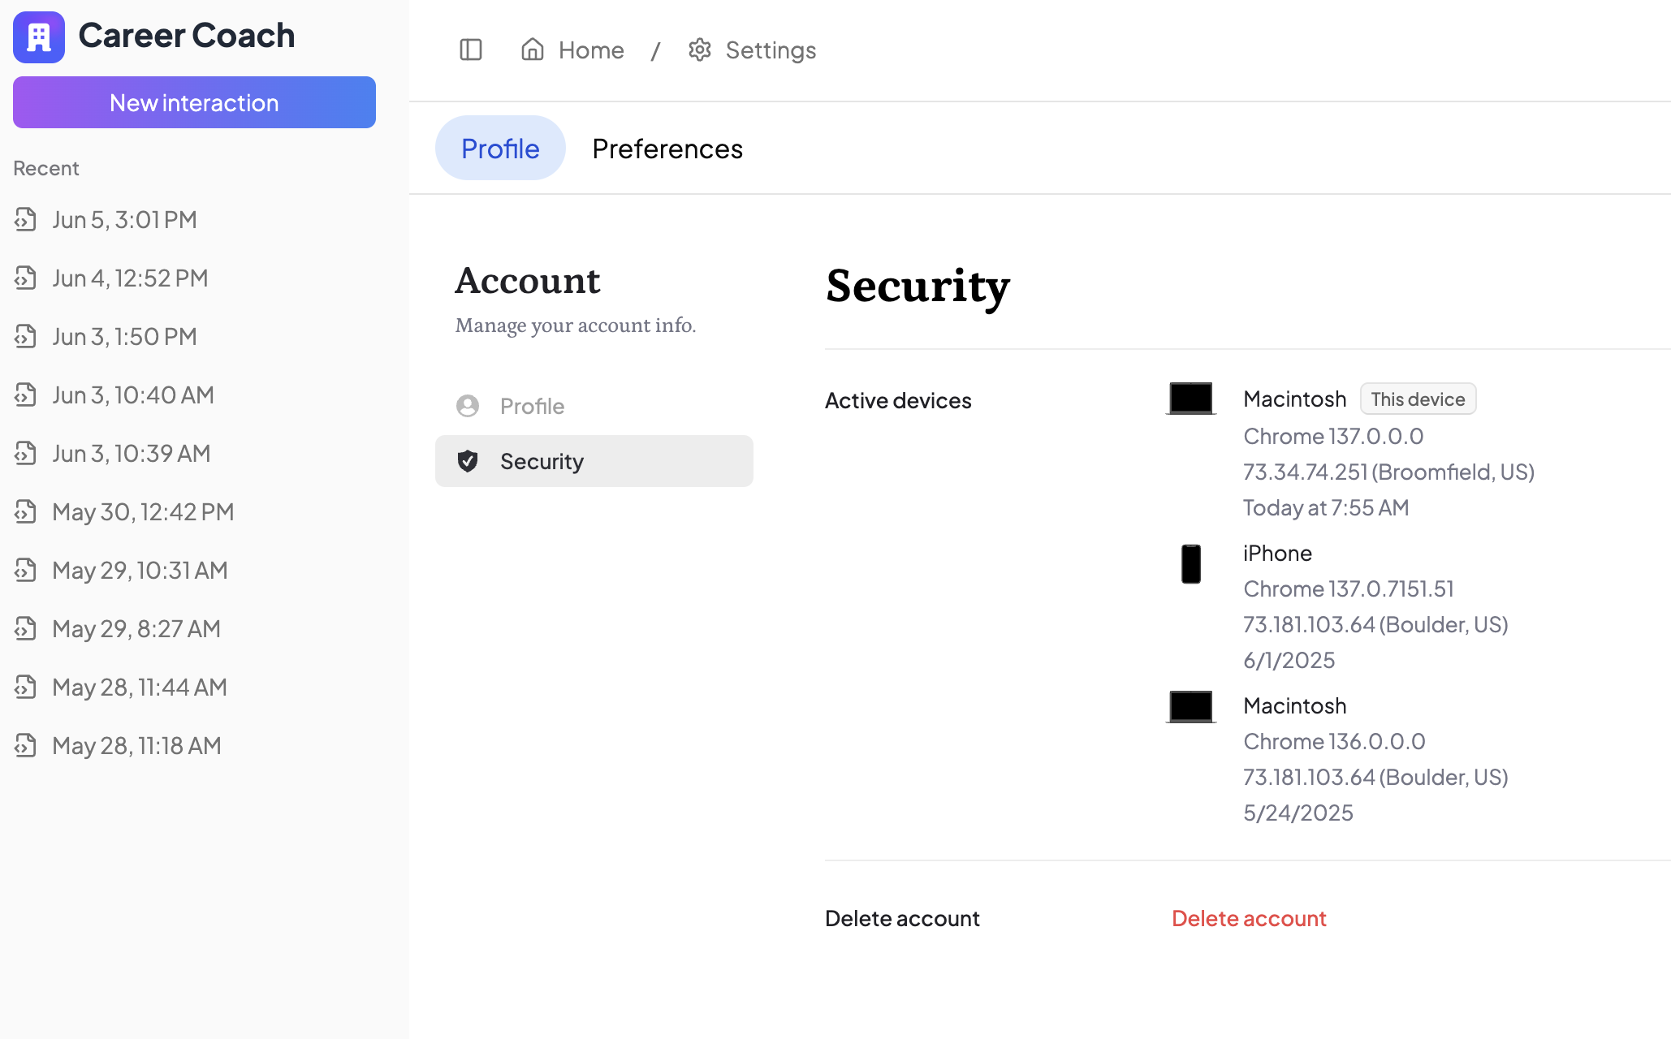Click the red Delete account link
Image resolution: width=1671 pixels, height=1039 pixels.
[x=1248, y=918]
